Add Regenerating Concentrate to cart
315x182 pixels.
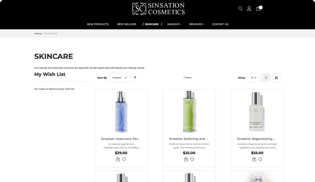254,159
